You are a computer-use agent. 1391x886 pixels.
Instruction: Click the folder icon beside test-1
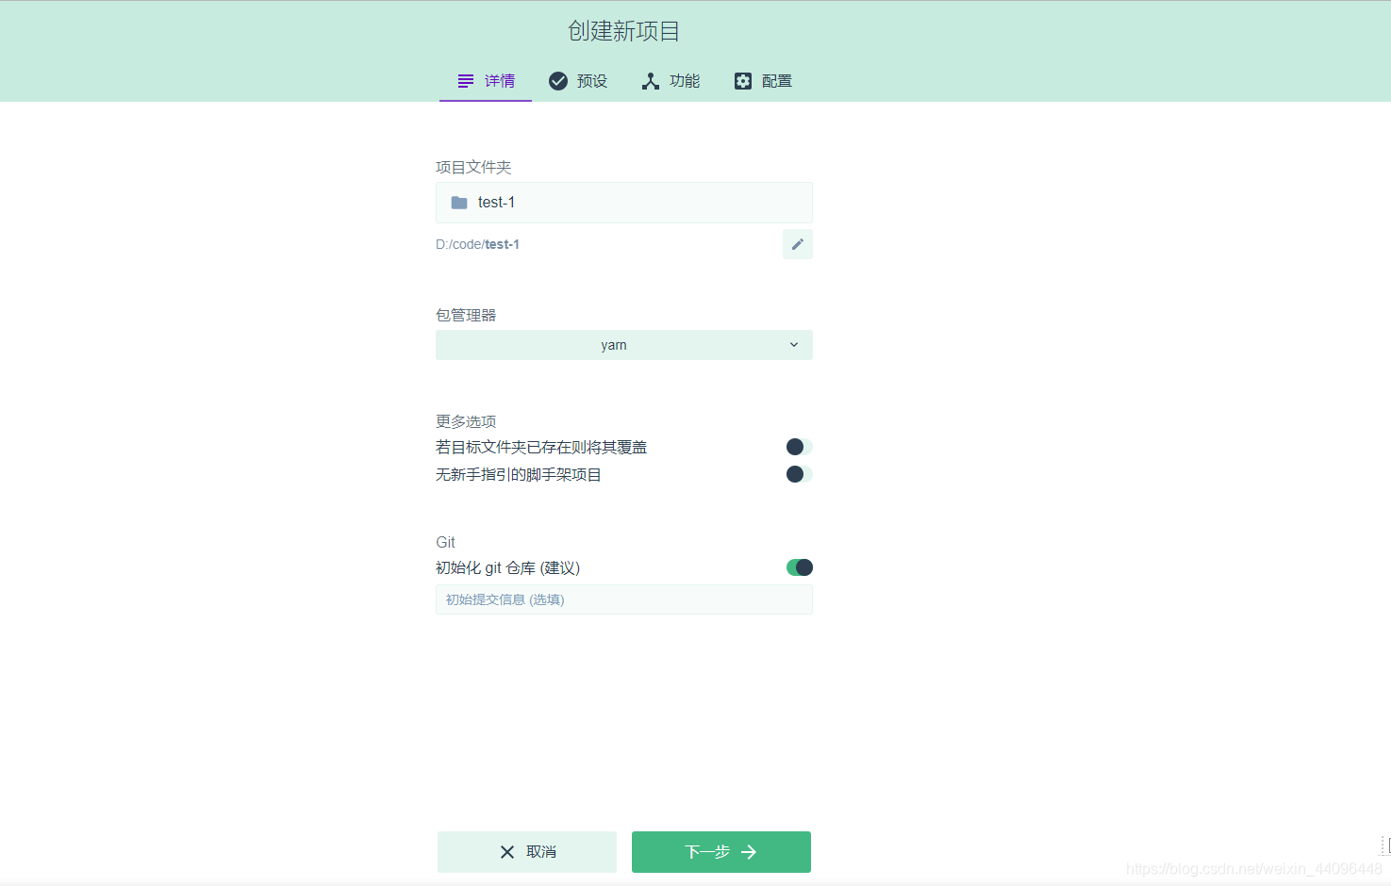[458, 202]
